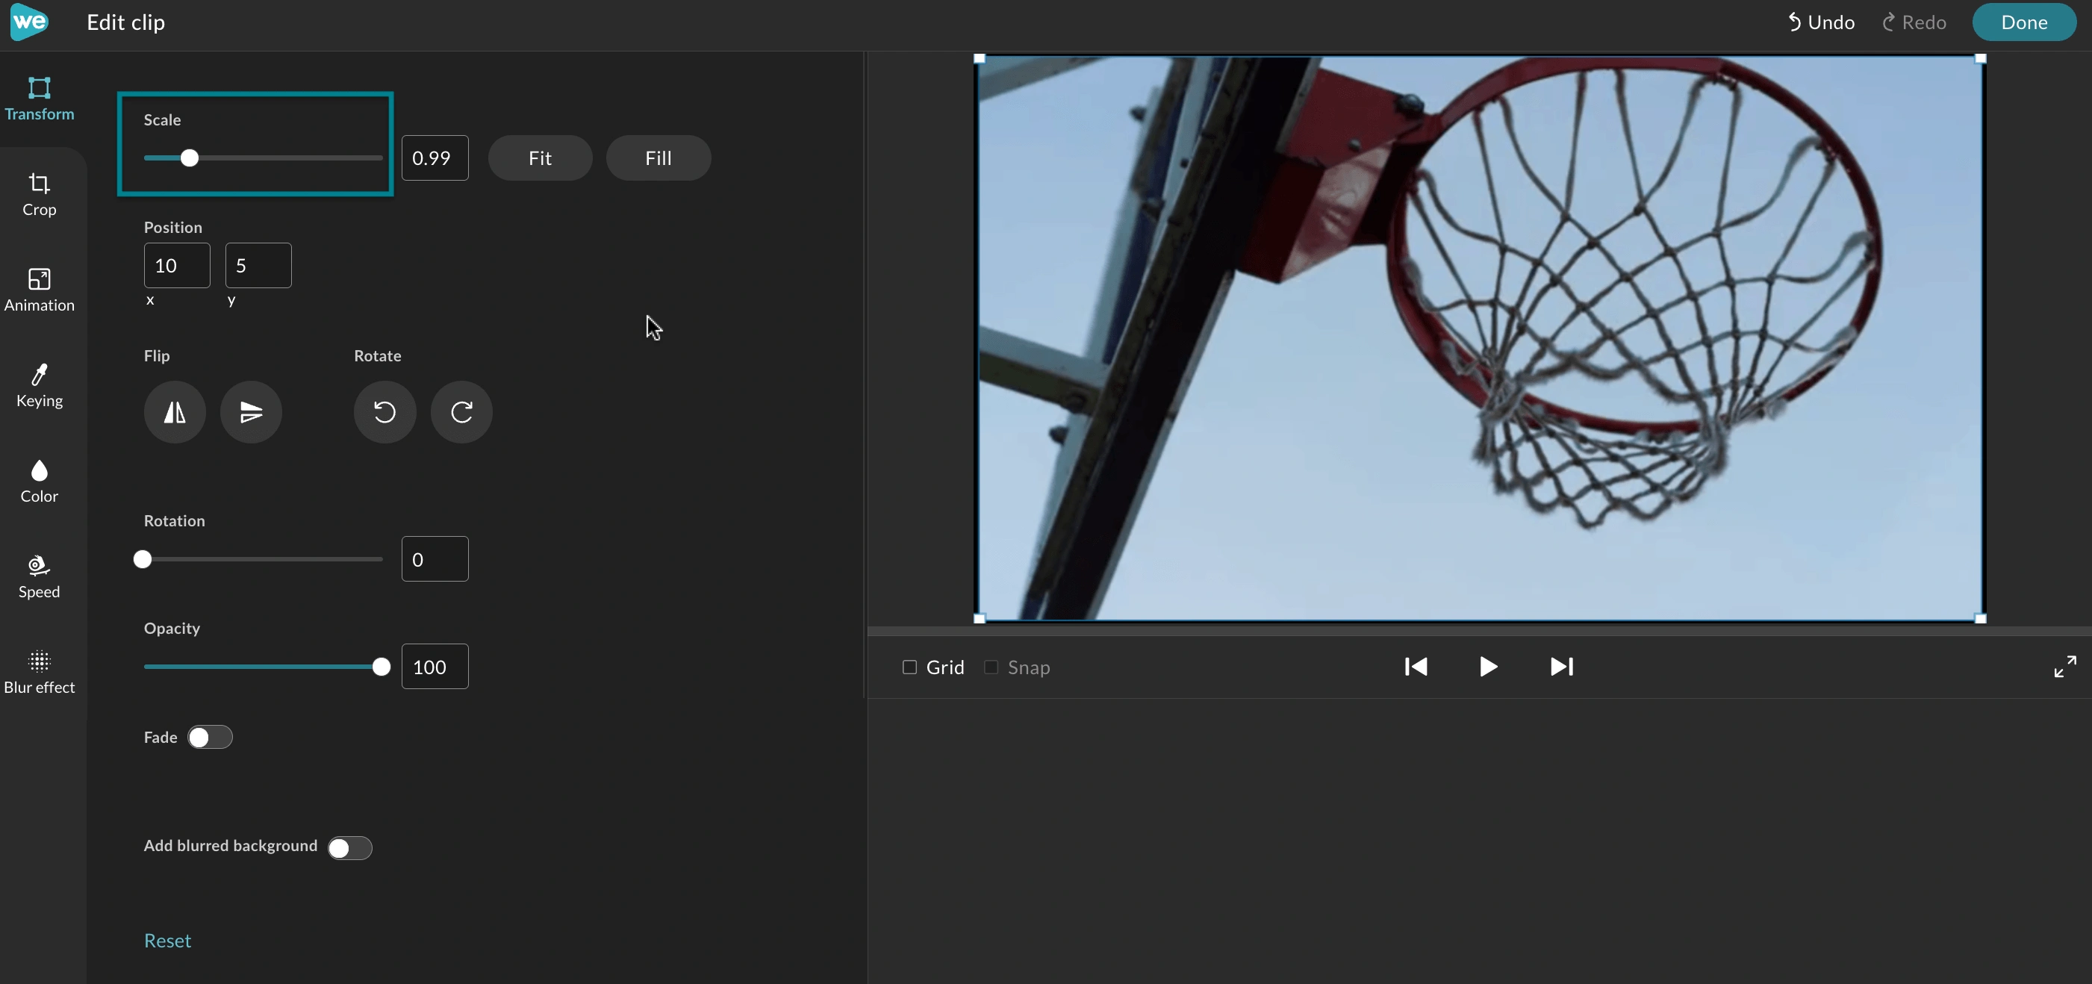The height and width of the screenshot is (984, 2092).
Task: Click Done to finish editing
Action: coord(2024,22)
